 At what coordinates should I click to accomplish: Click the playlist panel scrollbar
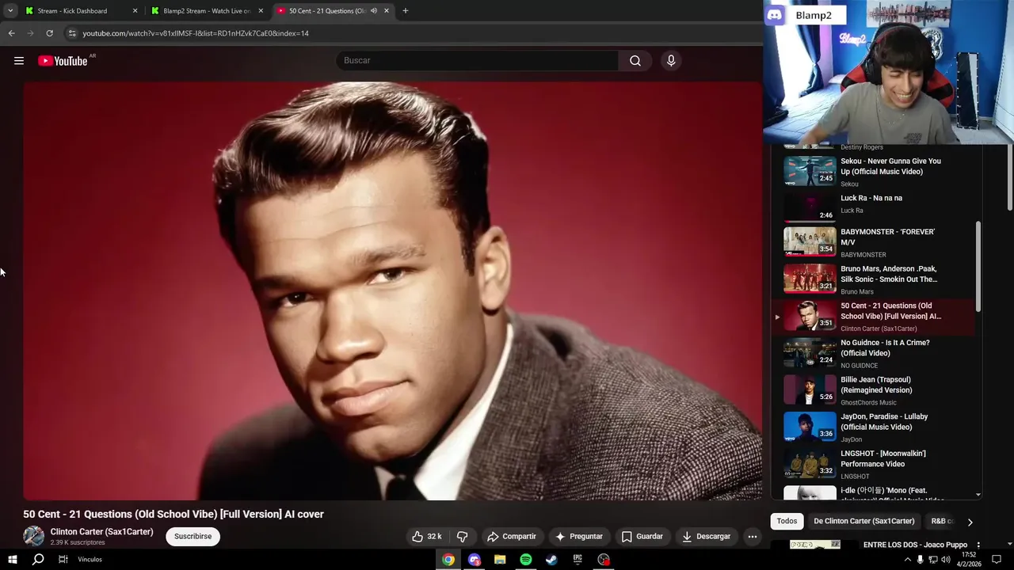pos(978,266)
